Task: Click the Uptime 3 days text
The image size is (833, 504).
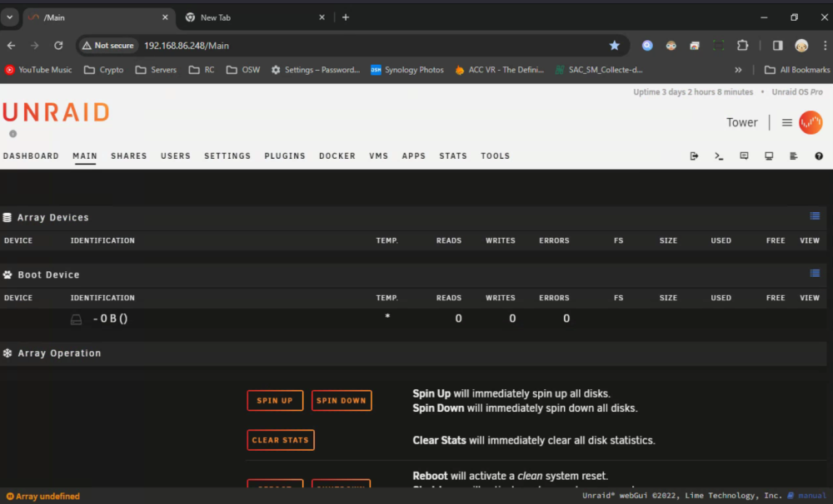Action: coord(693,91)
